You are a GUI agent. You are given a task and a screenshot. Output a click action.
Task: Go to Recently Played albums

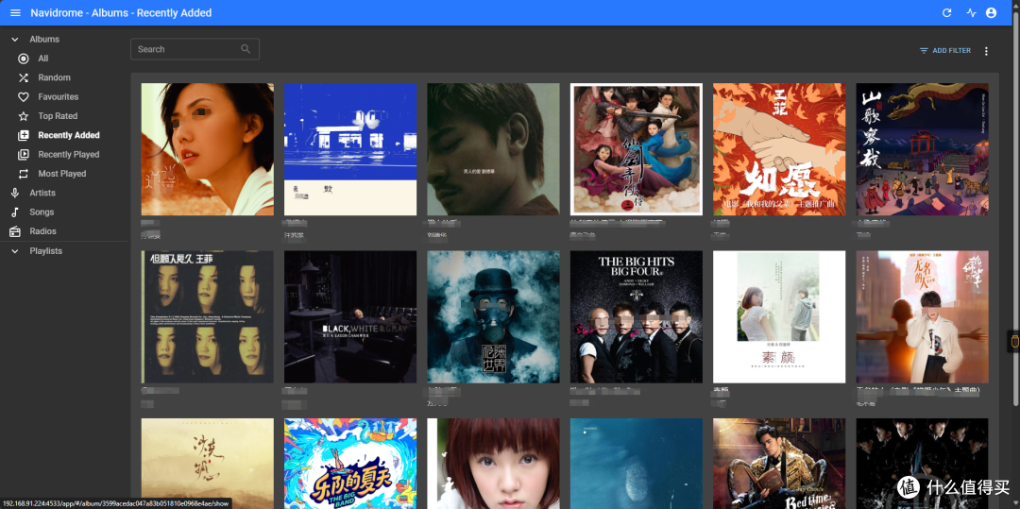[x=68, y=155]
